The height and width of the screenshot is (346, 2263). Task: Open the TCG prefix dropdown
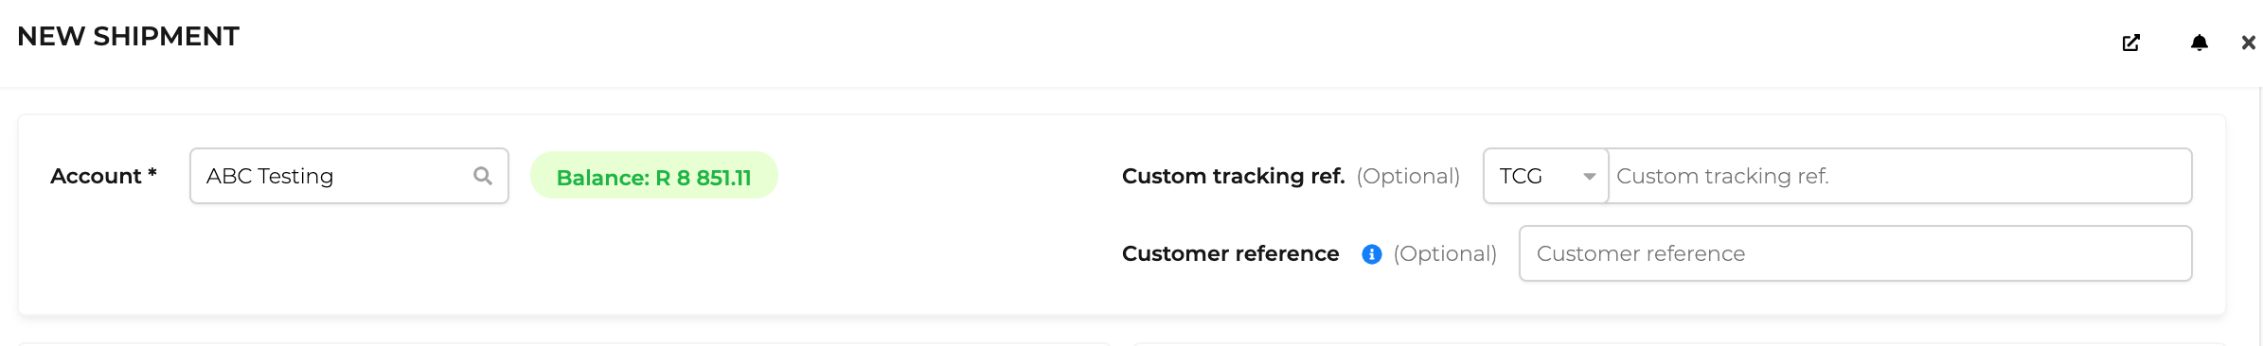pos(1546,176)
